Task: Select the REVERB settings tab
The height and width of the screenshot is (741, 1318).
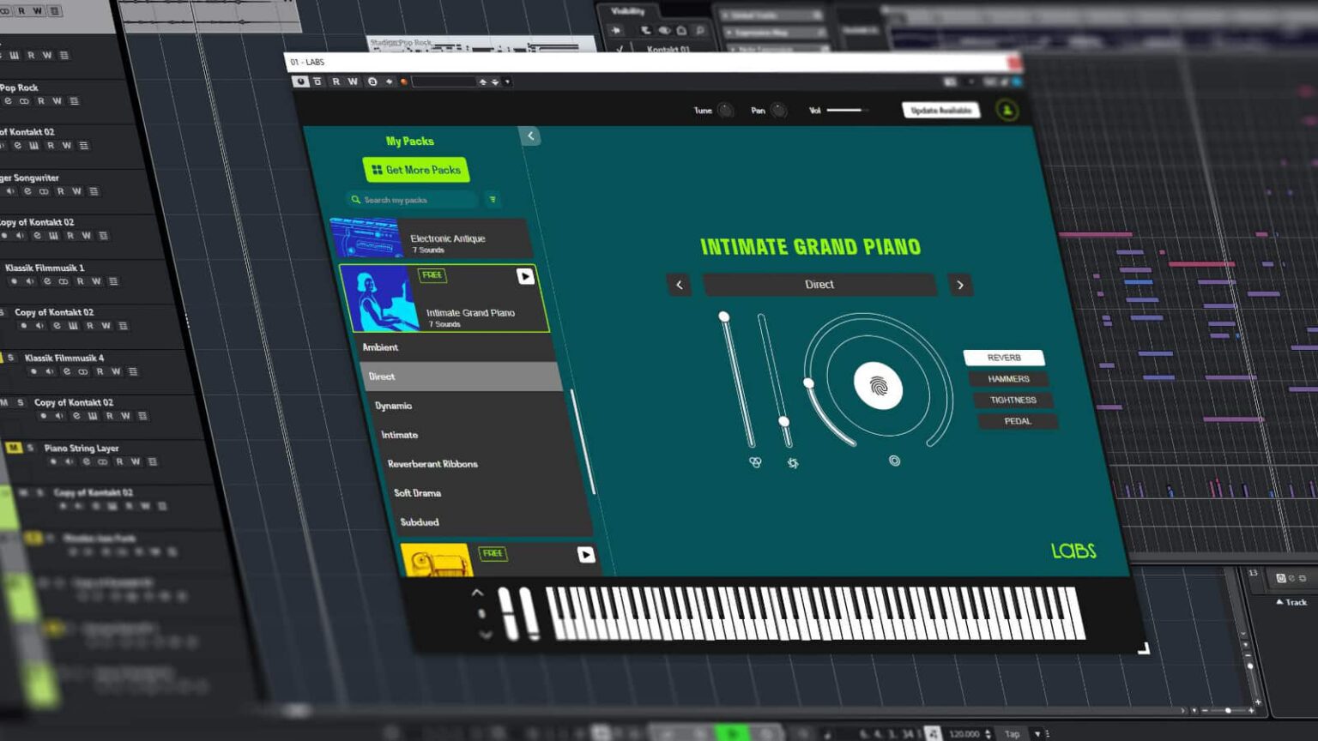Action: [x=1005, y=358]
